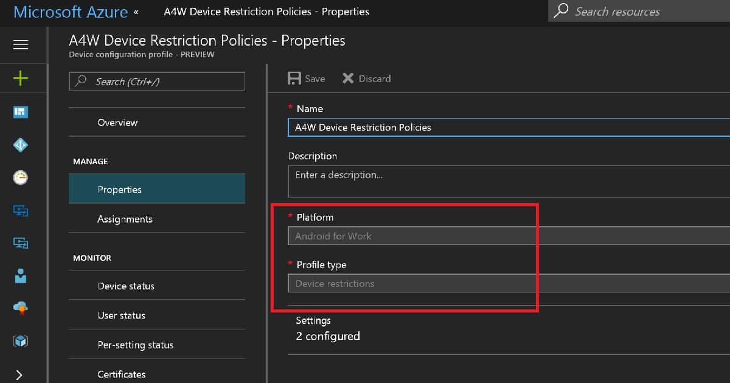The image size is (730, 383).
Task: Click the MANAGE section heading
Action: tap(91, 161)
